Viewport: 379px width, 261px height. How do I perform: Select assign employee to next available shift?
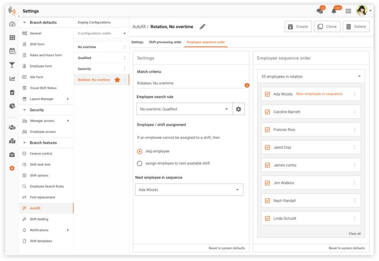140,163
